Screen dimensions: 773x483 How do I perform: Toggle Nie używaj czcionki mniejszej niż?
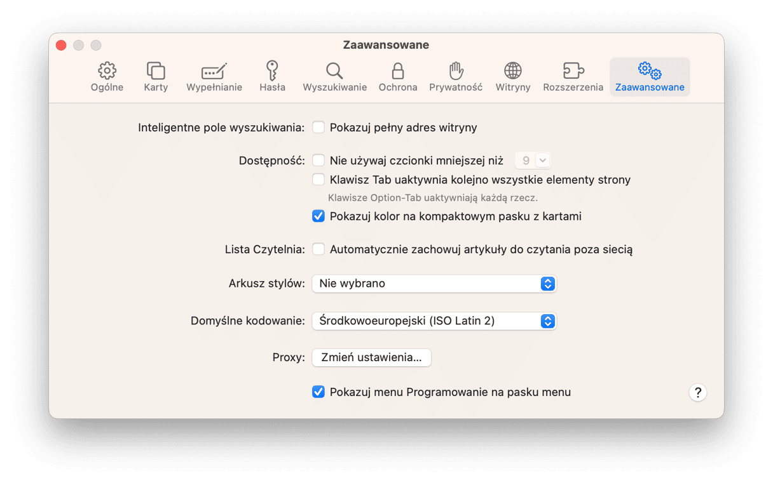point(318,161)
